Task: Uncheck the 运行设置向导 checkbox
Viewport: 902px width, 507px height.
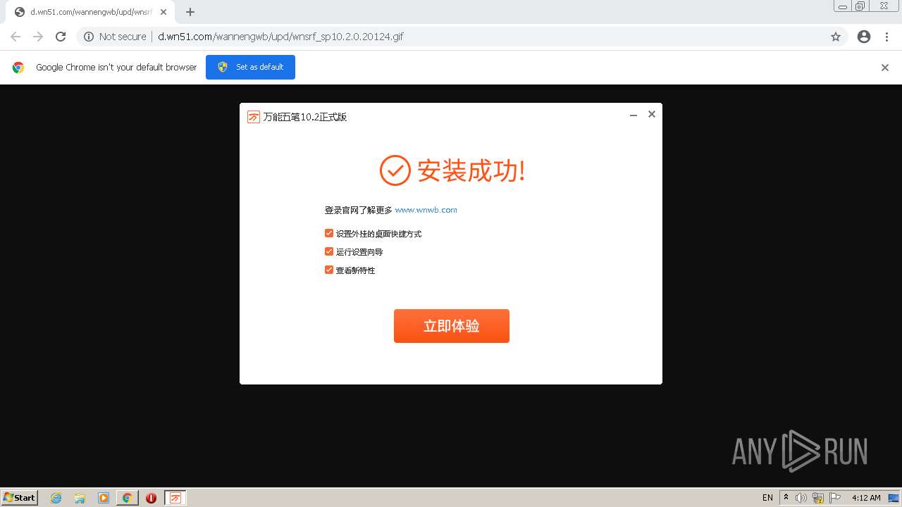Action: (x=328, y=251)
